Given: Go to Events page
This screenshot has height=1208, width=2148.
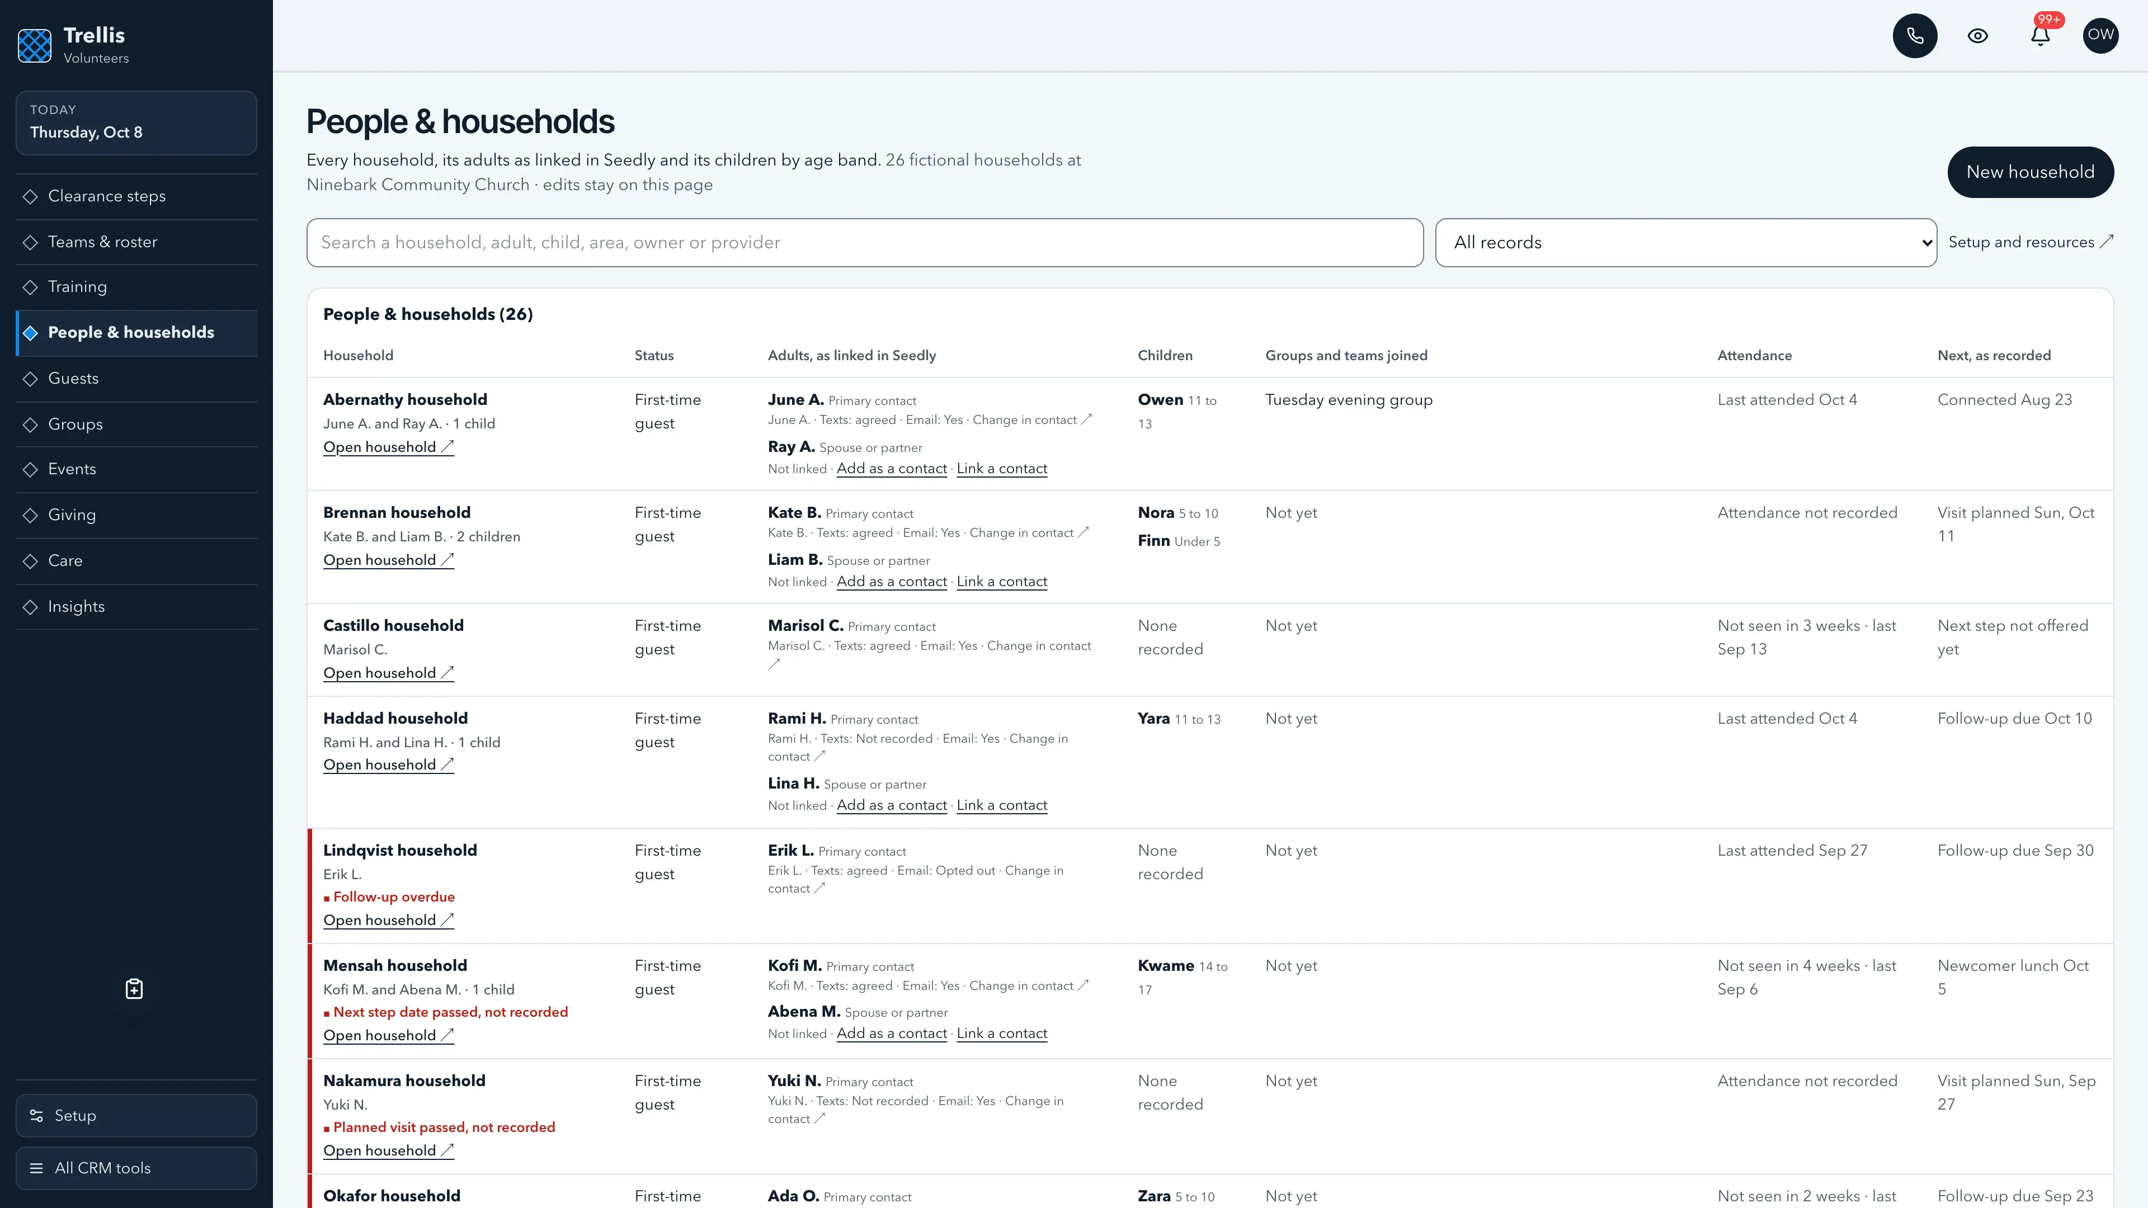Looking at the screenshot, I should point(136,470).
